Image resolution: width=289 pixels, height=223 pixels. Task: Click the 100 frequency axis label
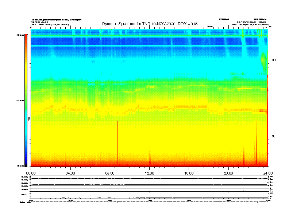[x=274, y=60]
